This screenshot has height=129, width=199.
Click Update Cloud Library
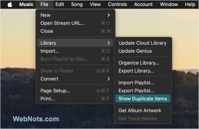point(143,43)
